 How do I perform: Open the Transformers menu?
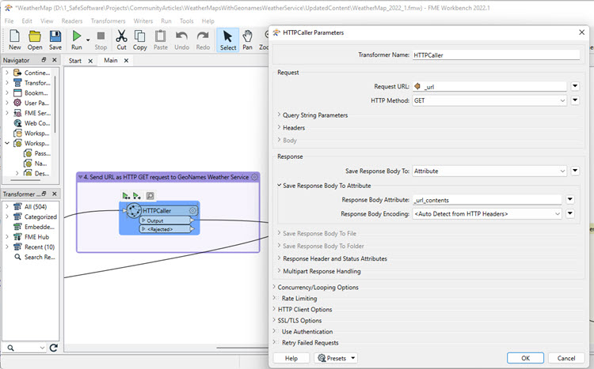point(108,21)
